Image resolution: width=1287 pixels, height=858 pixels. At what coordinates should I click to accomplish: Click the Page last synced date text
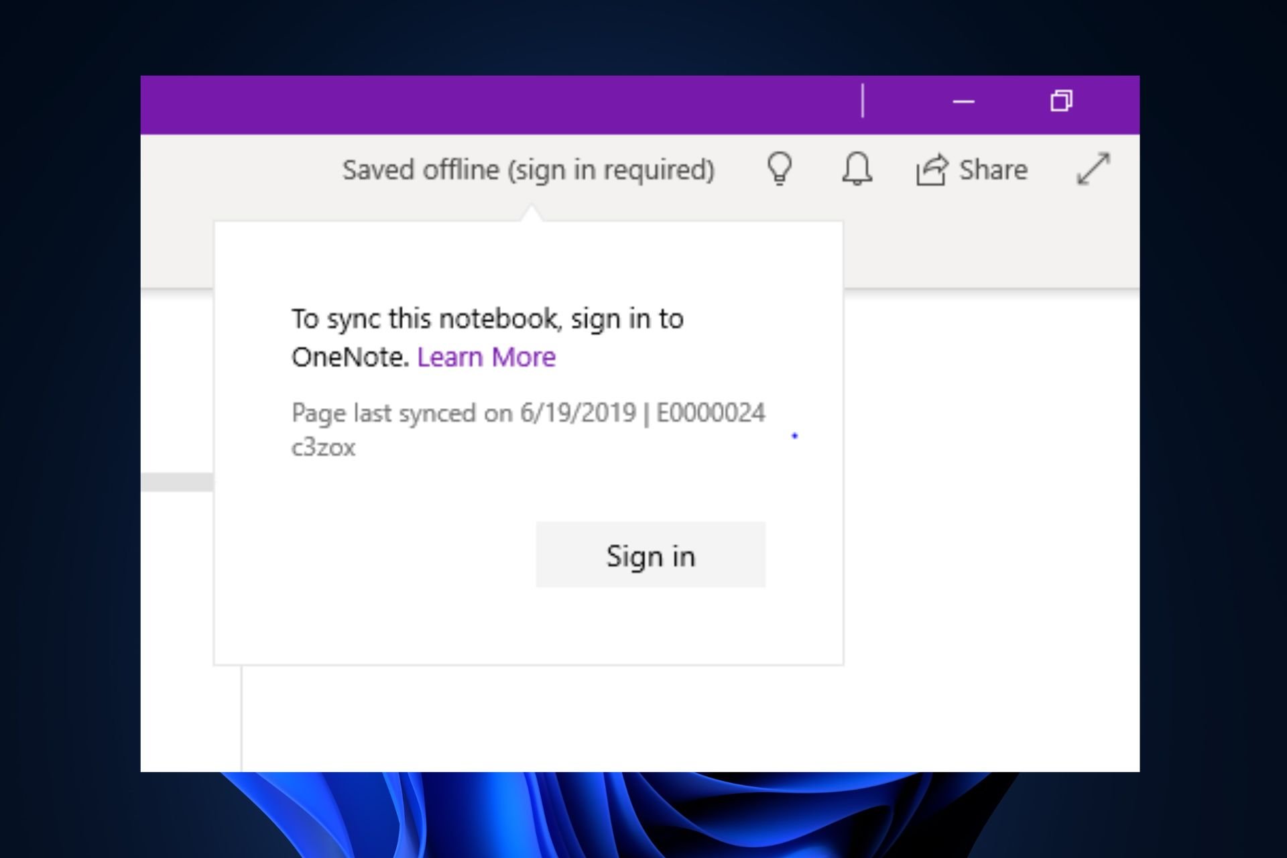coord(464,413)
